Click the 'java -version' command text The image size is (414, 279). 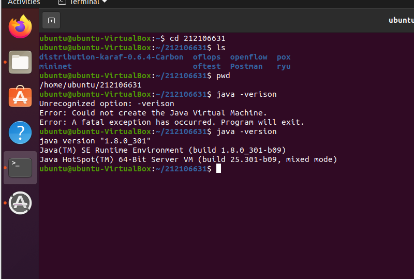click(246, 131)
